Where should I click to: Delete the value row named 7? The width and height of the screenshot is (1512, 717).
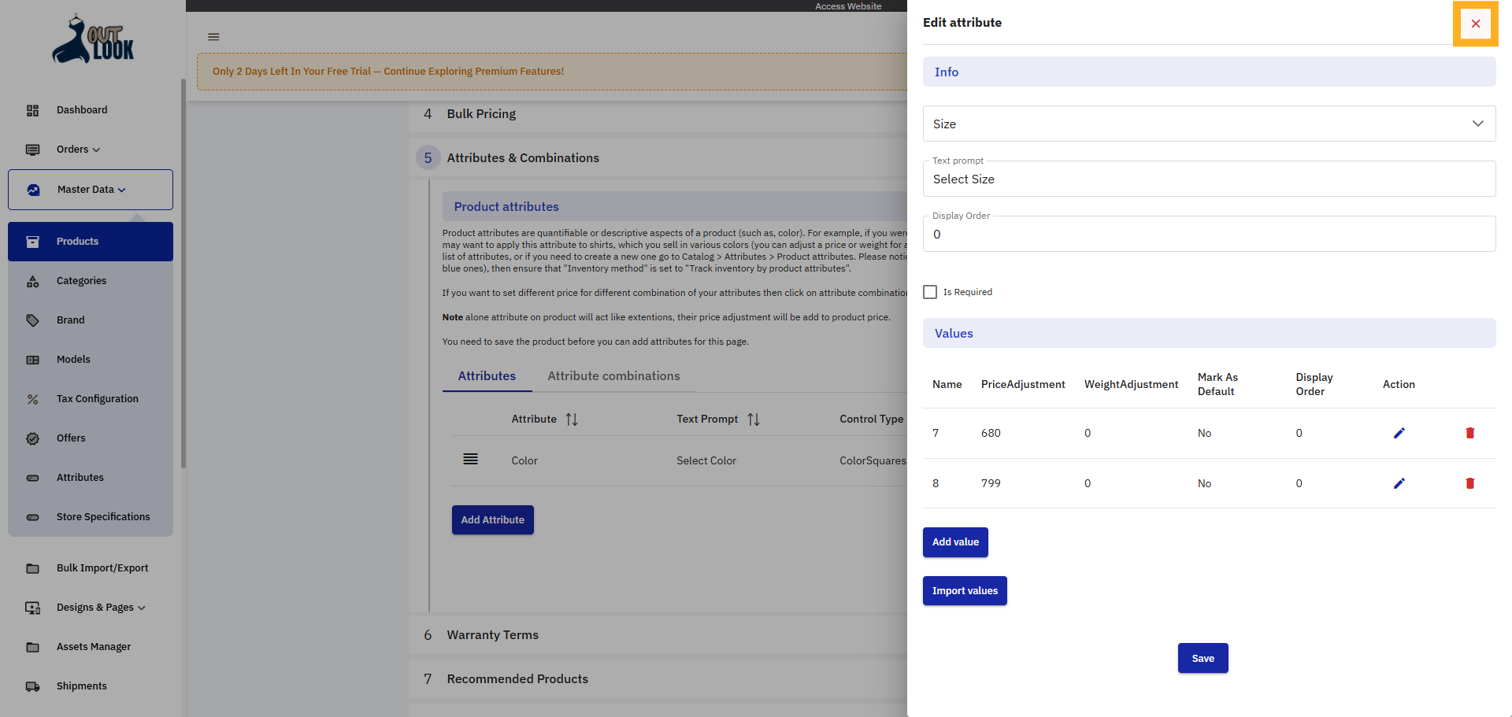tap(1469, 433)
